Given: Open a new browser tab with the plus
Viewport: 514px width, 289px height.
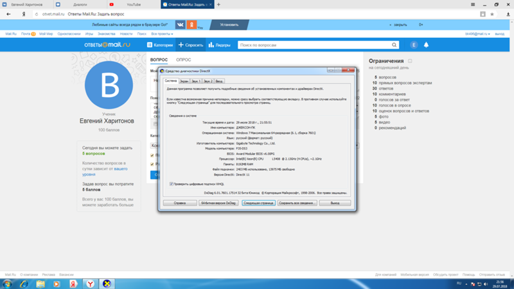Looking at the screenshot, I should [218, 4].
